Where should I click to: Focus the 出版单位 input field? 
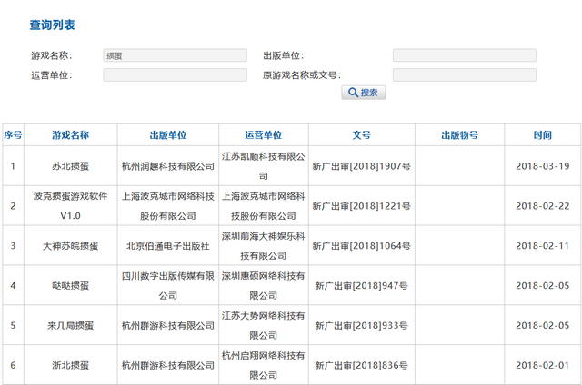[465, 55]
